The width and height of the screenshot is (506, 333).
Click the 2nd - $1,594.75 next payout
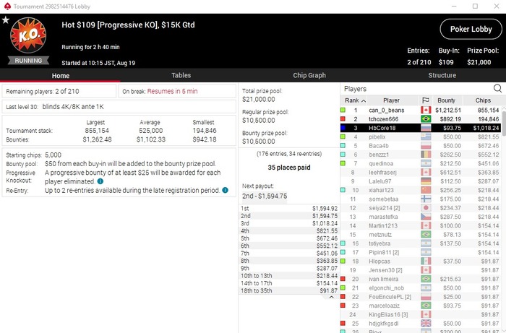265,196
